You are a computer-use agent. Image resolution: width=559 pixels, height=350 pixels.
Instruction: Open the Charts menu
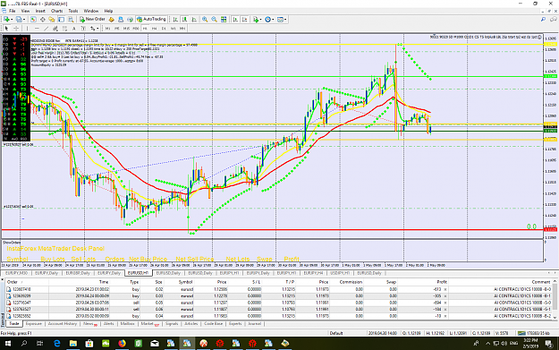[x=56, y=11]
